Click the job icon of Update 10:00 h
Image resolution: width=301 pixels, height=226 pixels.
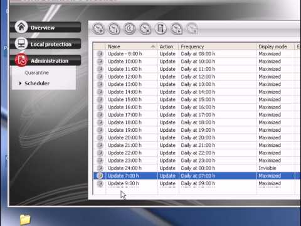tap(100, 62)
